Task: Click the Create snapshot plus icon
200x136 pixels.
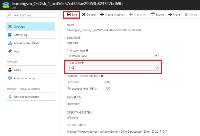Action: [x=102, y=14]
